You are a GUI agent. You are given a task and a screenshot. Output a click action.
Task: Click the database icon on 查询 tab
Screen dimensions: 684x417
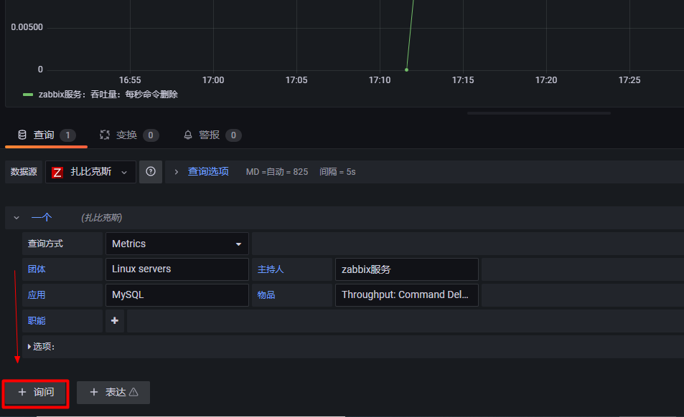tap(22, 135)
